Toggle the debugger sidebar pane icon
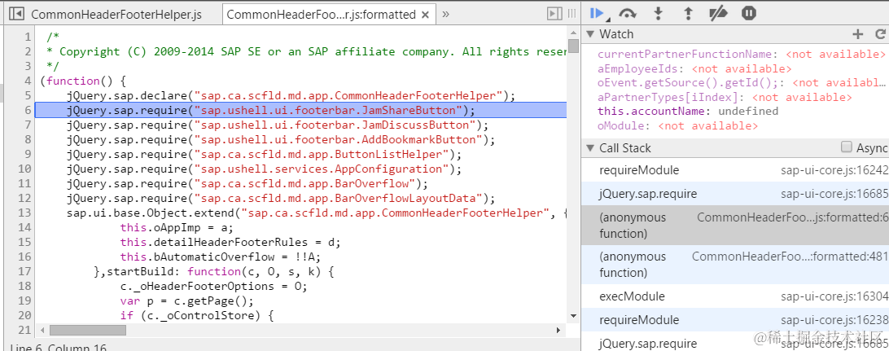This screenshot has height=351, width=889. click(x=554, y=14)
